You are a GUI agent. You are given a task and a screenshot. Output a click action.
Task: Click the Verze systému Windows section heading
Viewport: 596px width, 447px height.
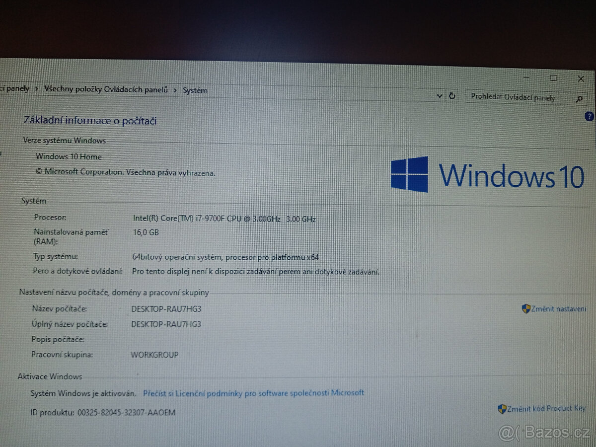pos(64,141)
